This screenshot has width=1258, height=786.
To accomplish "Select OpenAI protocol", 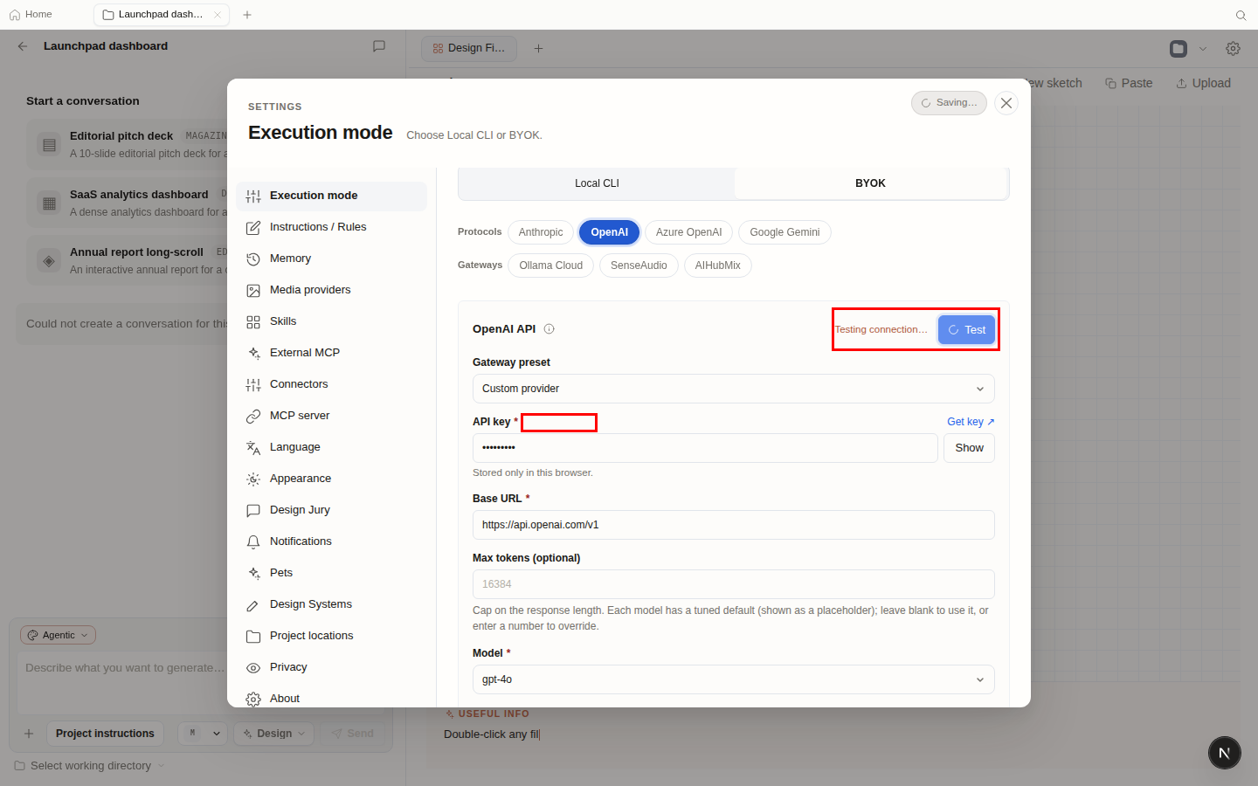I will coord(609,232).
